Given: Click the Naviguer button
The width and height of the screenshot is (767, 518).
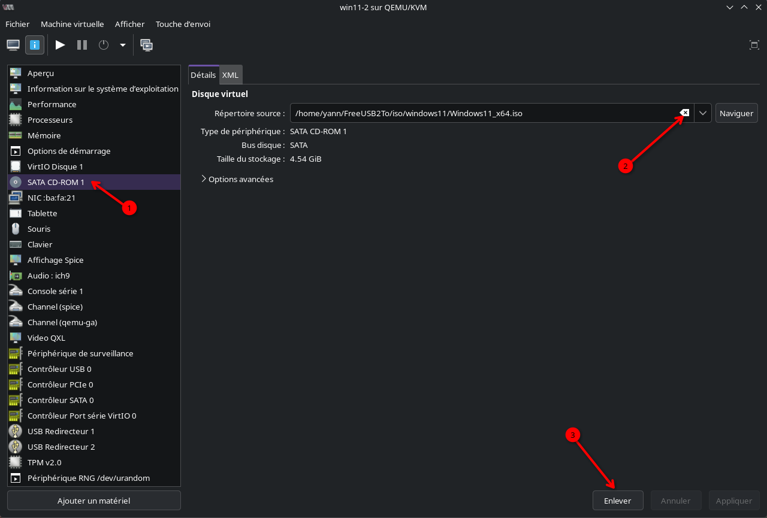Looking at the screenshot, I should click(736, 113).
